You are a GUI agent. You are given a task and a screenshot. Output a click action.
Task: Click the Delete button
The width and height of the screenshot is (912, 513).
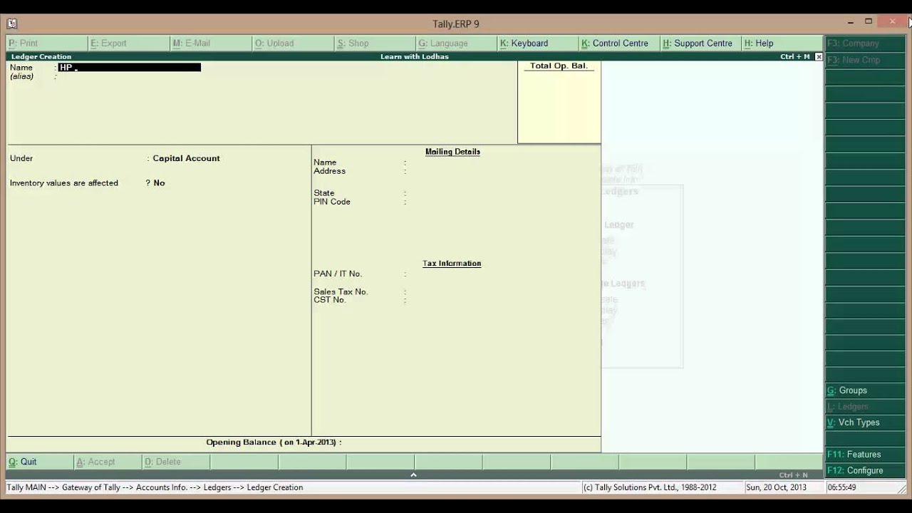pyautogui.click(x=176, y=462)
